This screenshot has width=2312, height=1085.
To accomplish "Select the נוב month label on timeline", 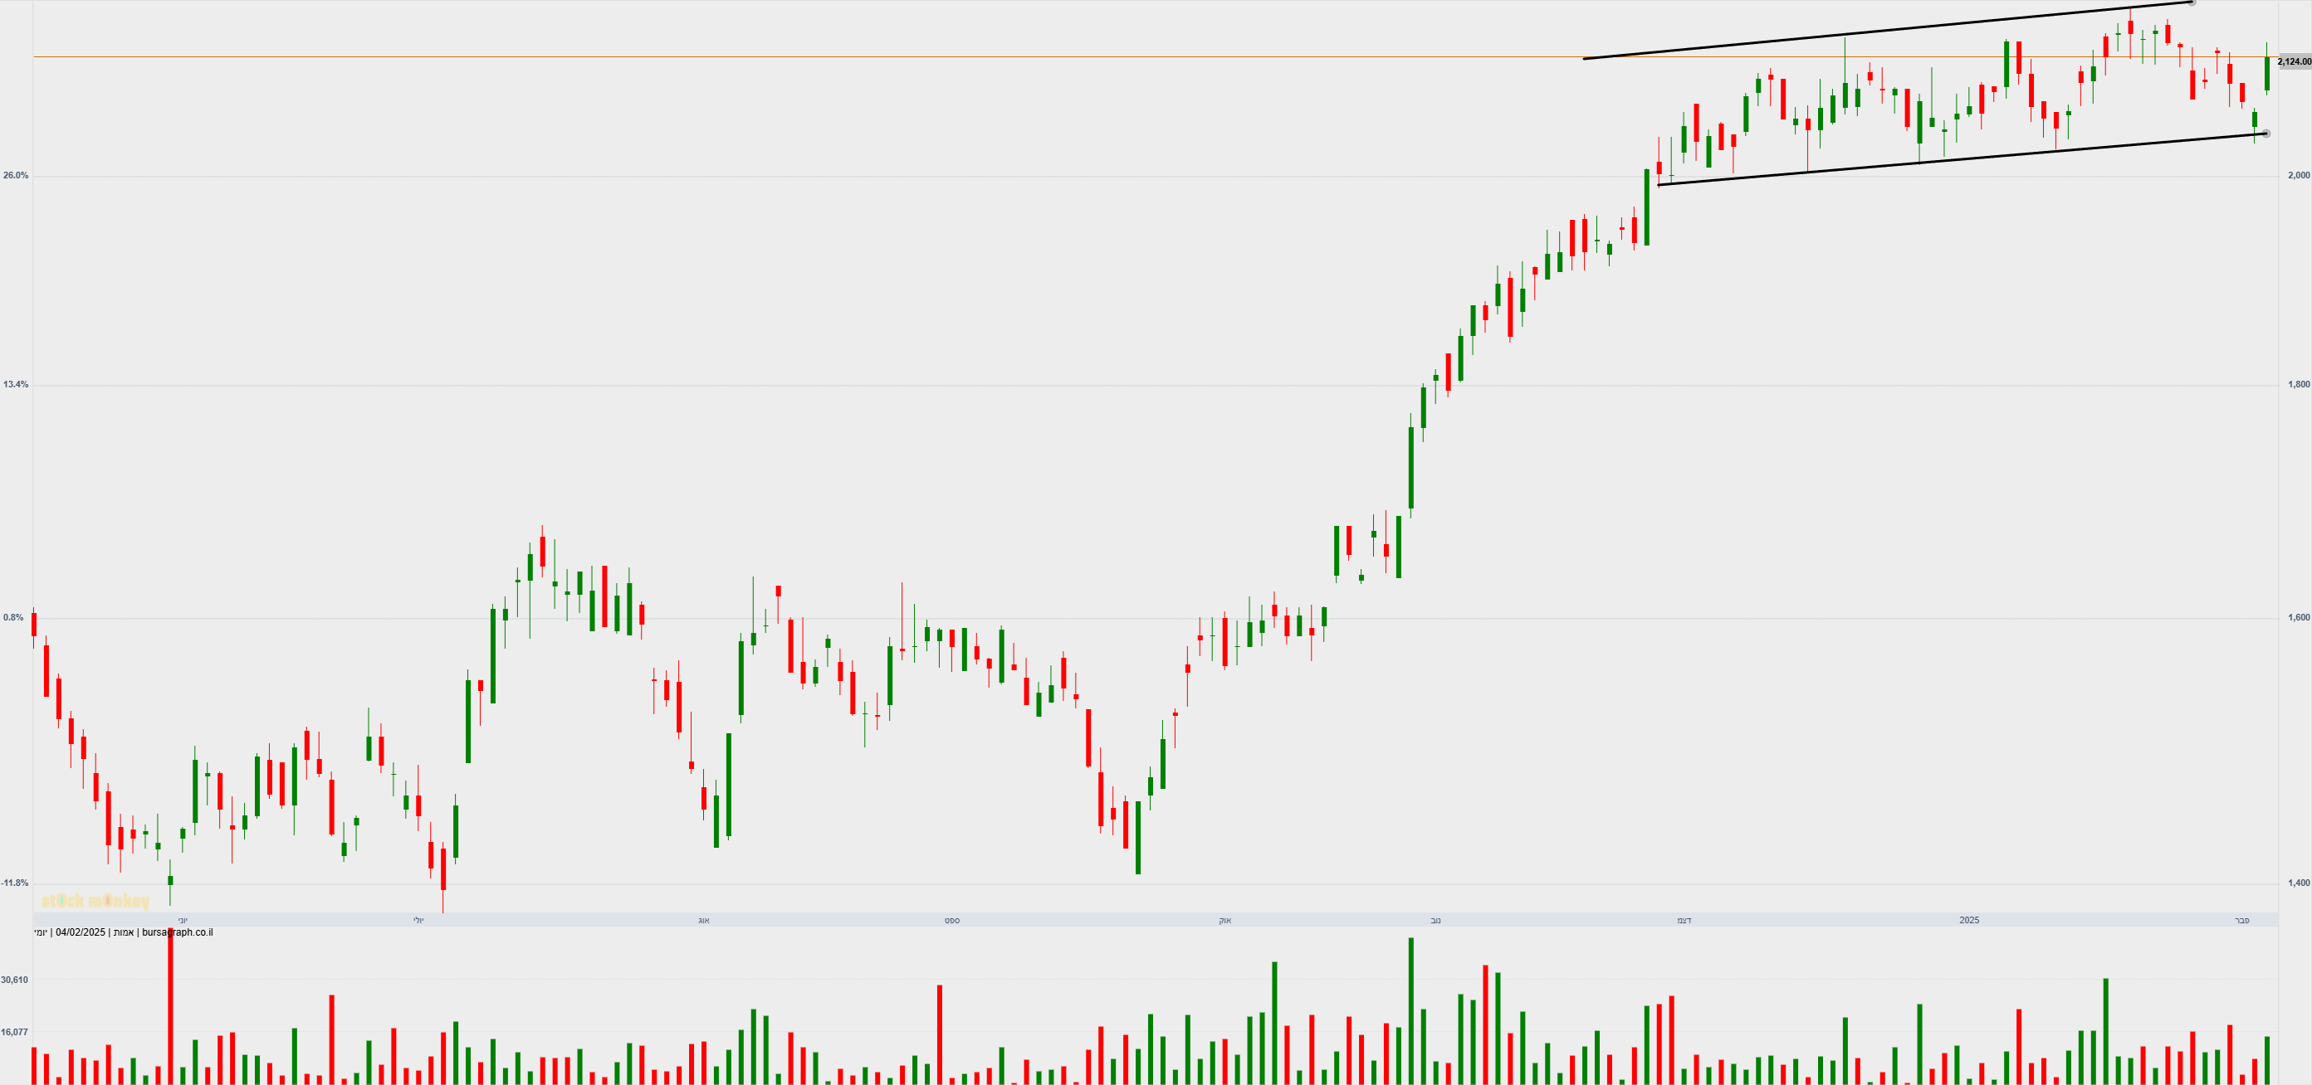I will click(x=1435, y=921).
